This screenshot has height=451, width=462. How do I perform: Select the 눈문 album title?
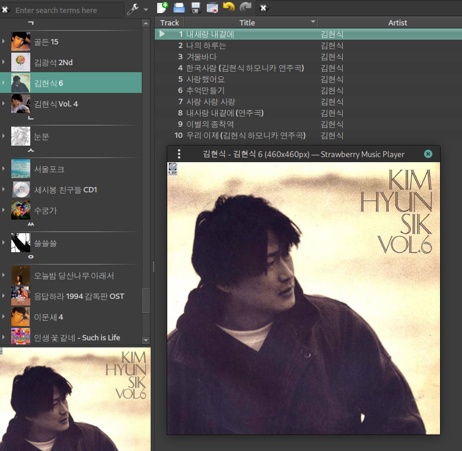pyautogui.click(x=42, y=136)
